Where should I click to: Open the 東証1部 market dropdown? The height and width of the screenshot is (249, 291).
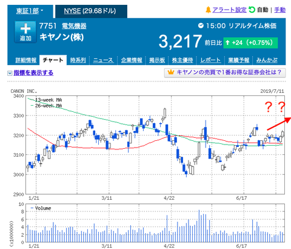pyautogui.click(x=30, y=11)
